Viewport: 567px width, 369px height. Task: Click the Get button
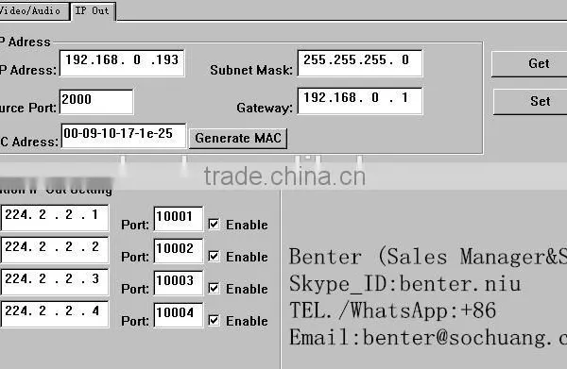click(x=530, y=64)
